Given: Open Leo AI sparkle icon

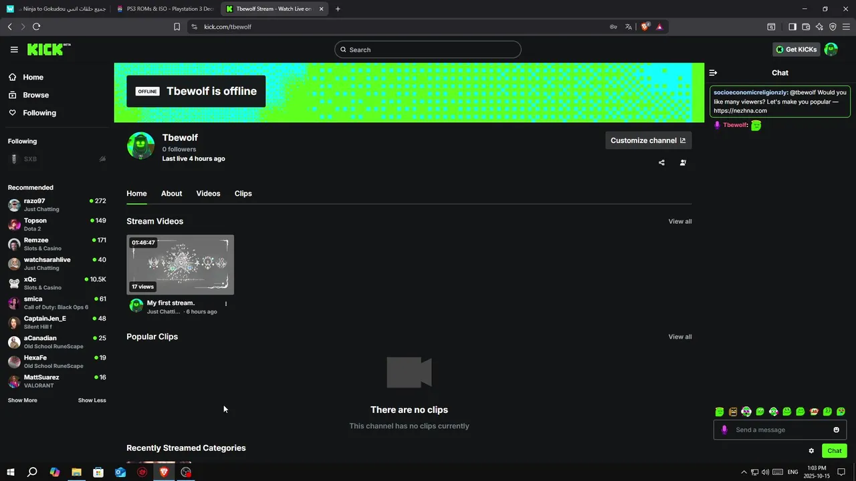Looking at the screenshot, I should click(819, 27).
